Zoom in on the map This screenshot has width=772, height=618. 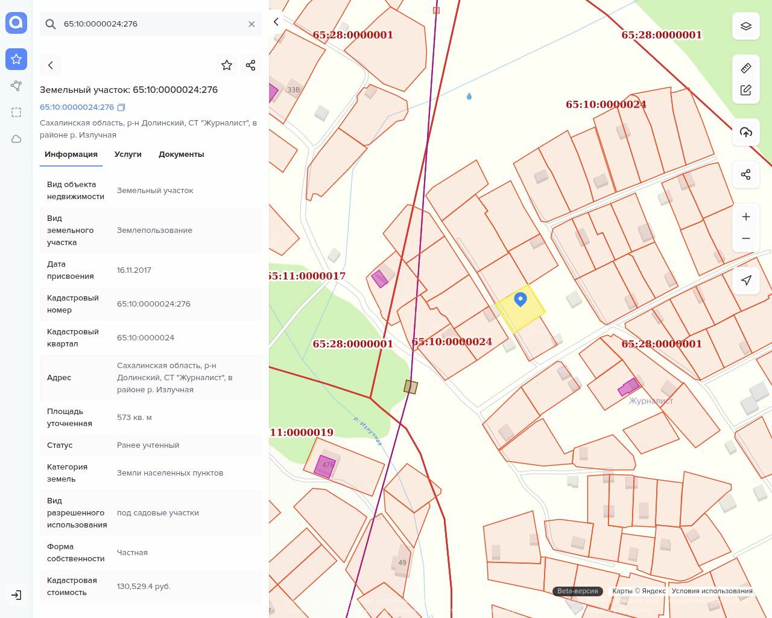click(x=746, y=217)
